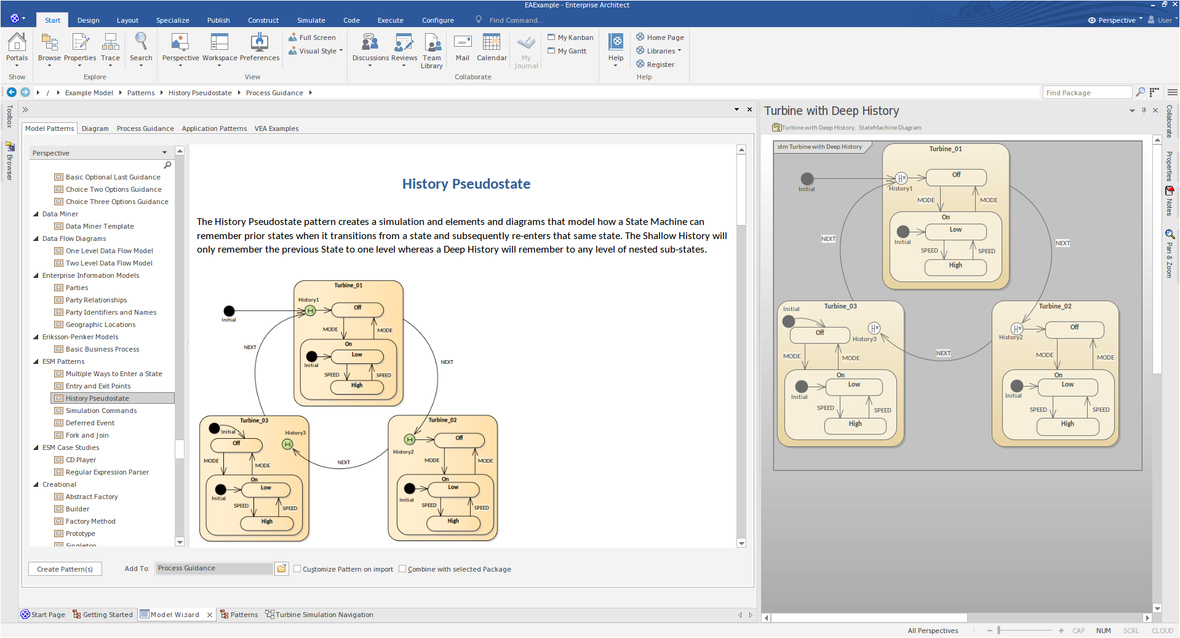
Task: Open the Notes panel from right sidebar
Action: coord(1170,197)
